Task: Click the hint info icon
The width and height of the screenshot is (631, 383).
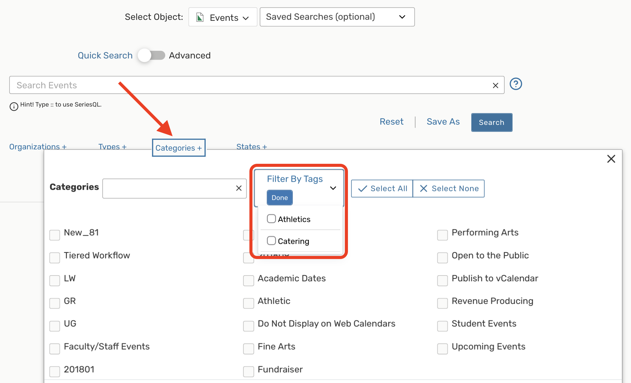Action: [x=14, y=107]
